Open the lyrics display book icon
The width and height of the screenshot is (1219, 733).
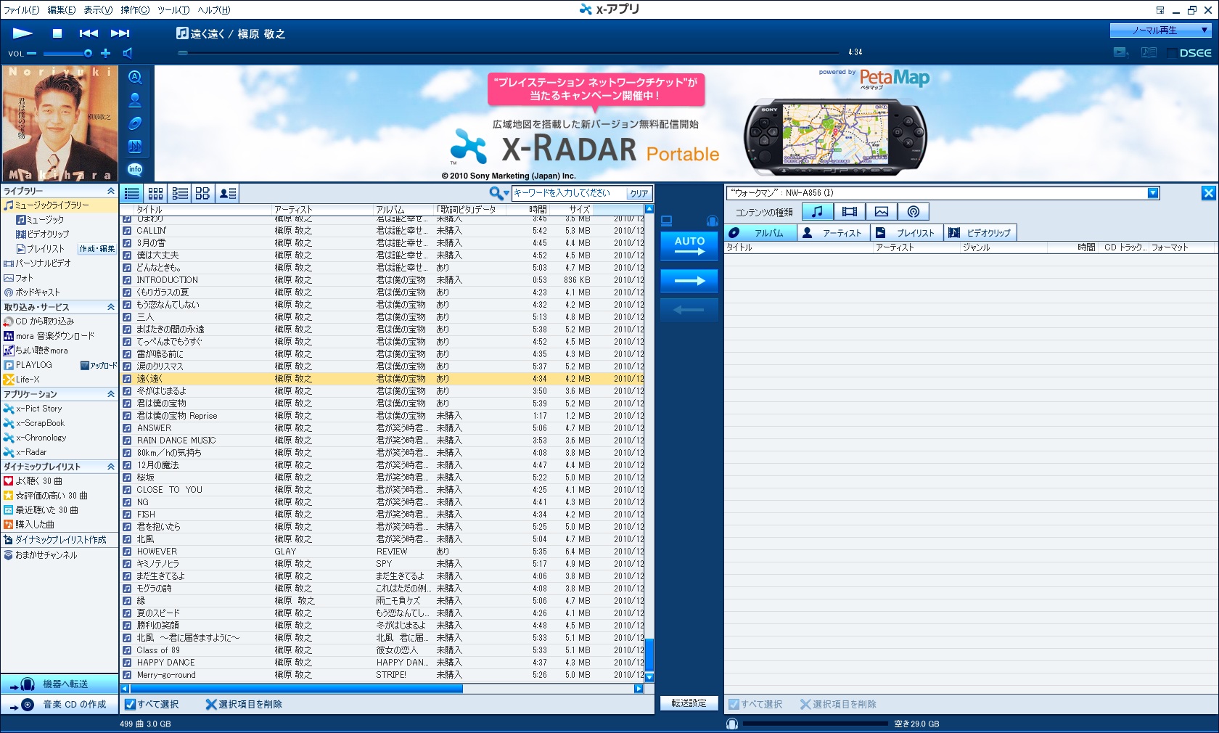tap(1149, 52)
